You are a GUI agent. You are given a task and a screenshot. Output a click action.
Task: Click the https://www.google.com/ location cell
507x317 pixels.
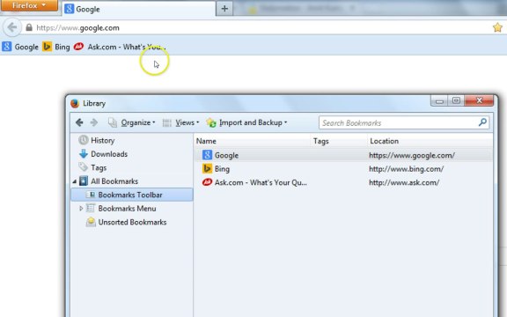pyautogui.click(x=412, y=155)
